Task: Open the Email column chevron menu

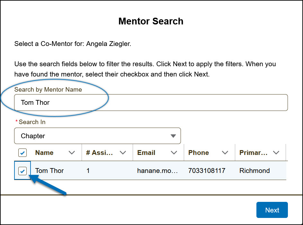Action: click(174, 153)
